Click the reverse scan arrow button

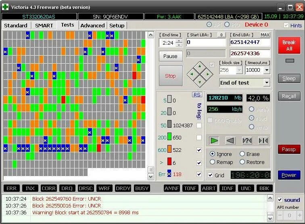[x=230, y=141]
